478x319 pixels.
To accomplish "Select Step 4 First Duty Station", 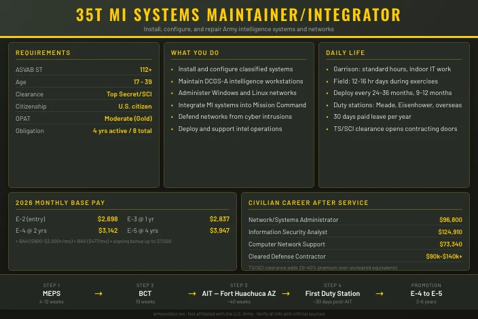I will click(x=333, y=293).
